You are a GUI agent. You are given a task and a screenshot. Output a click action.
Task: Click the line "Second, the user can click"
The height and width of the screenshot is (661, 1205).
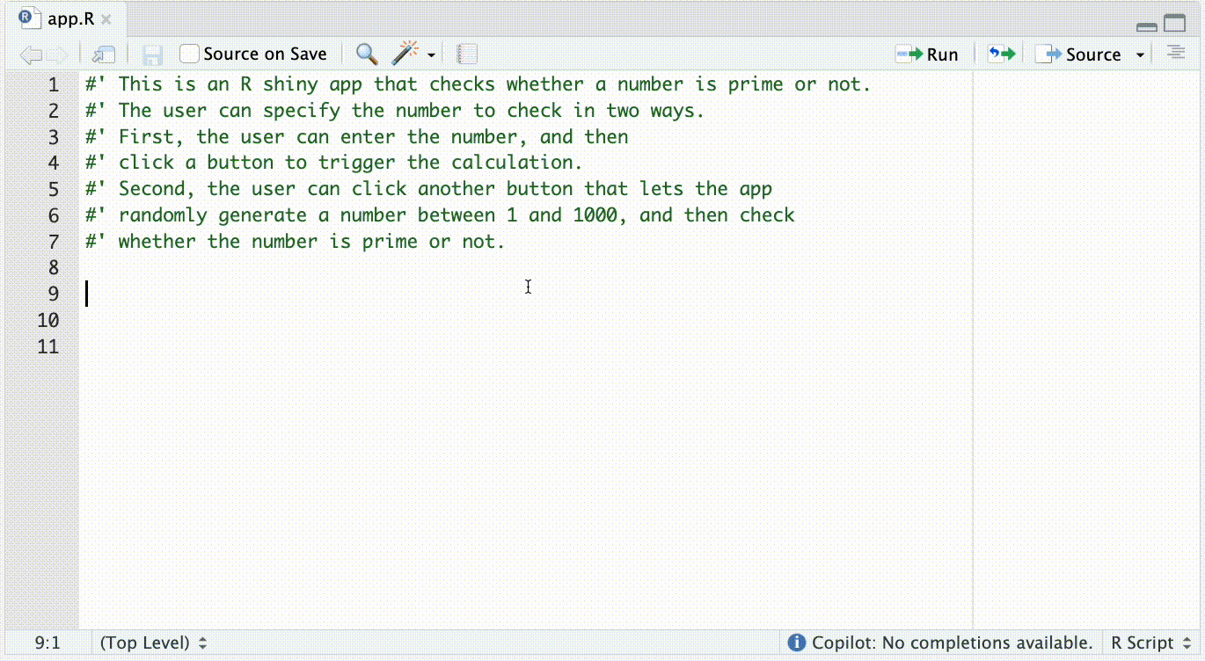pyautogui.click(x=428, y=189)
